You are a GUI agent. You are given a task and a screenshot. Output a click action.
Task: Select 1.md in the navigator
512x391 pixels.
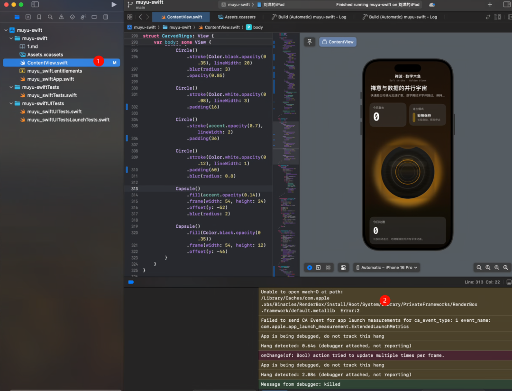[x=29, y=47]
